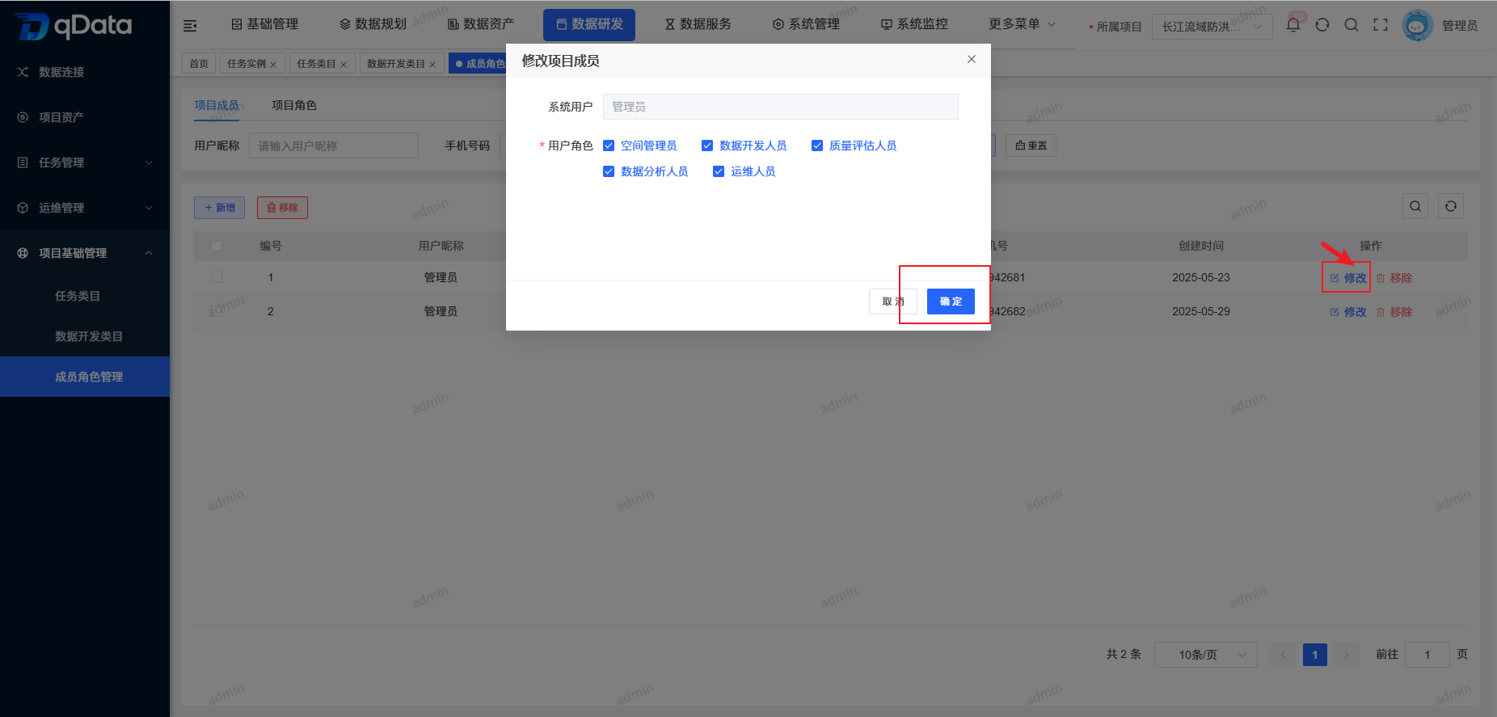Toggle fullscreen icon in top bar

(1381, 25)
